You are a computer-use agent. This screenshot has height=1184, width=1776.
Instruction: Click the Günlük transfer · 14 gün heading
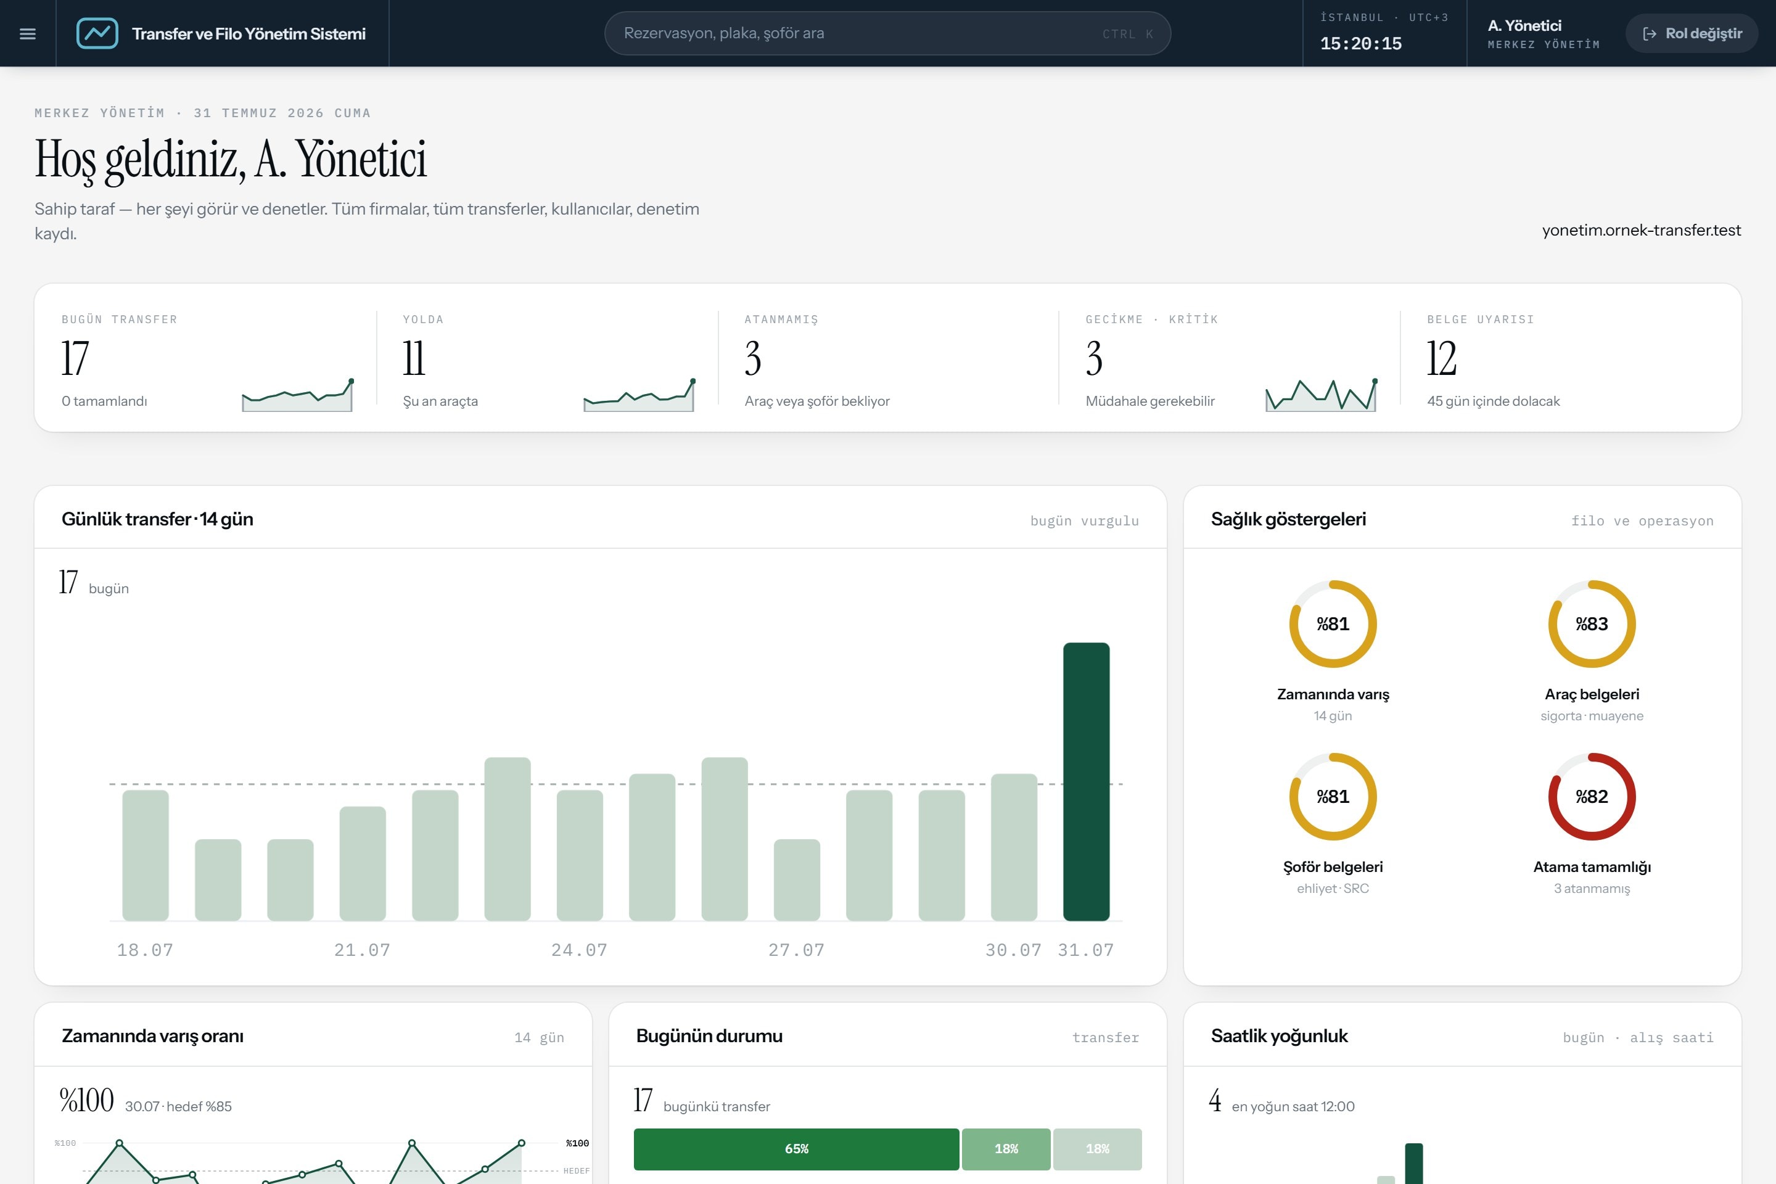coord(157,519)
